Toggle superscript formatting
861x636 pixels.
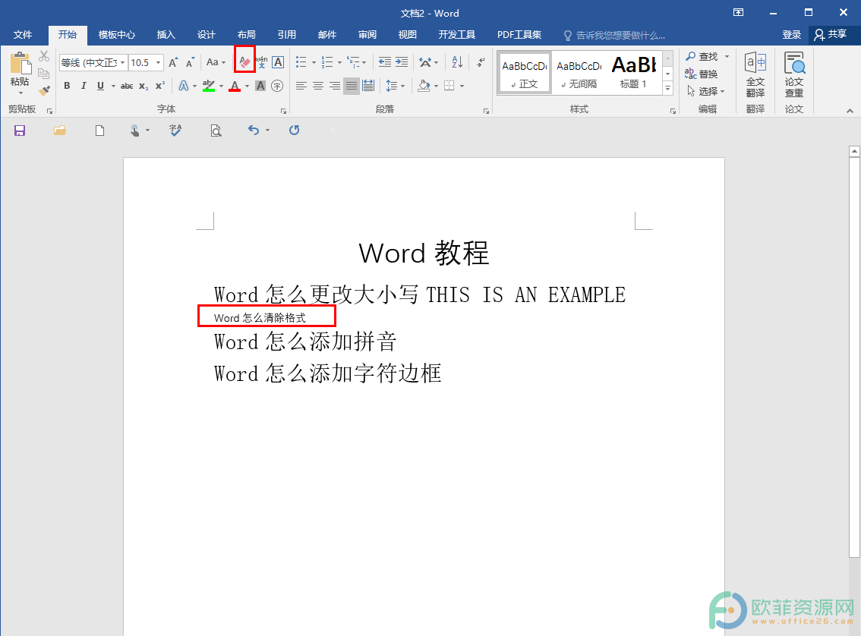160,86
